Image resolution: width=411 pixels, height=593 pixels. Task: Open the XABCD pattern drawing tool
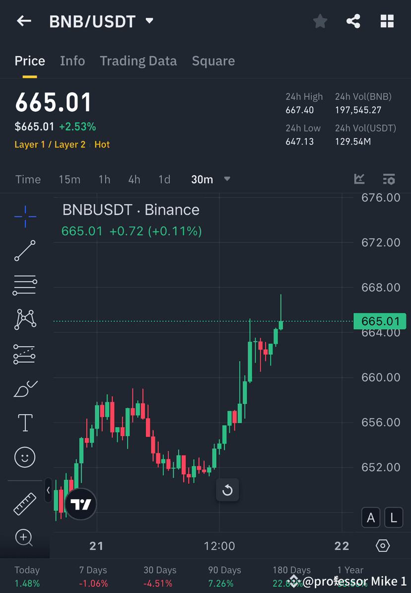[25, 319]
